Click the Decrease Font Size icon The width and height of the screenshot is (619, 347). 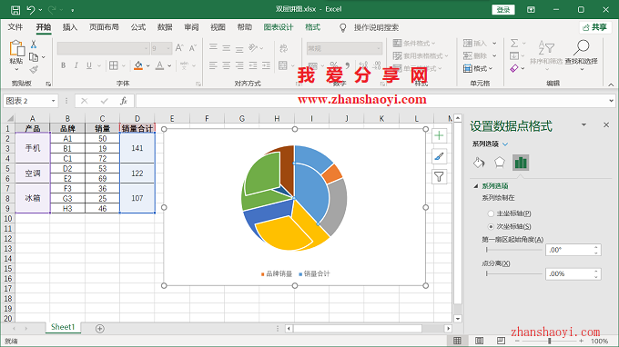coord(193,48)
